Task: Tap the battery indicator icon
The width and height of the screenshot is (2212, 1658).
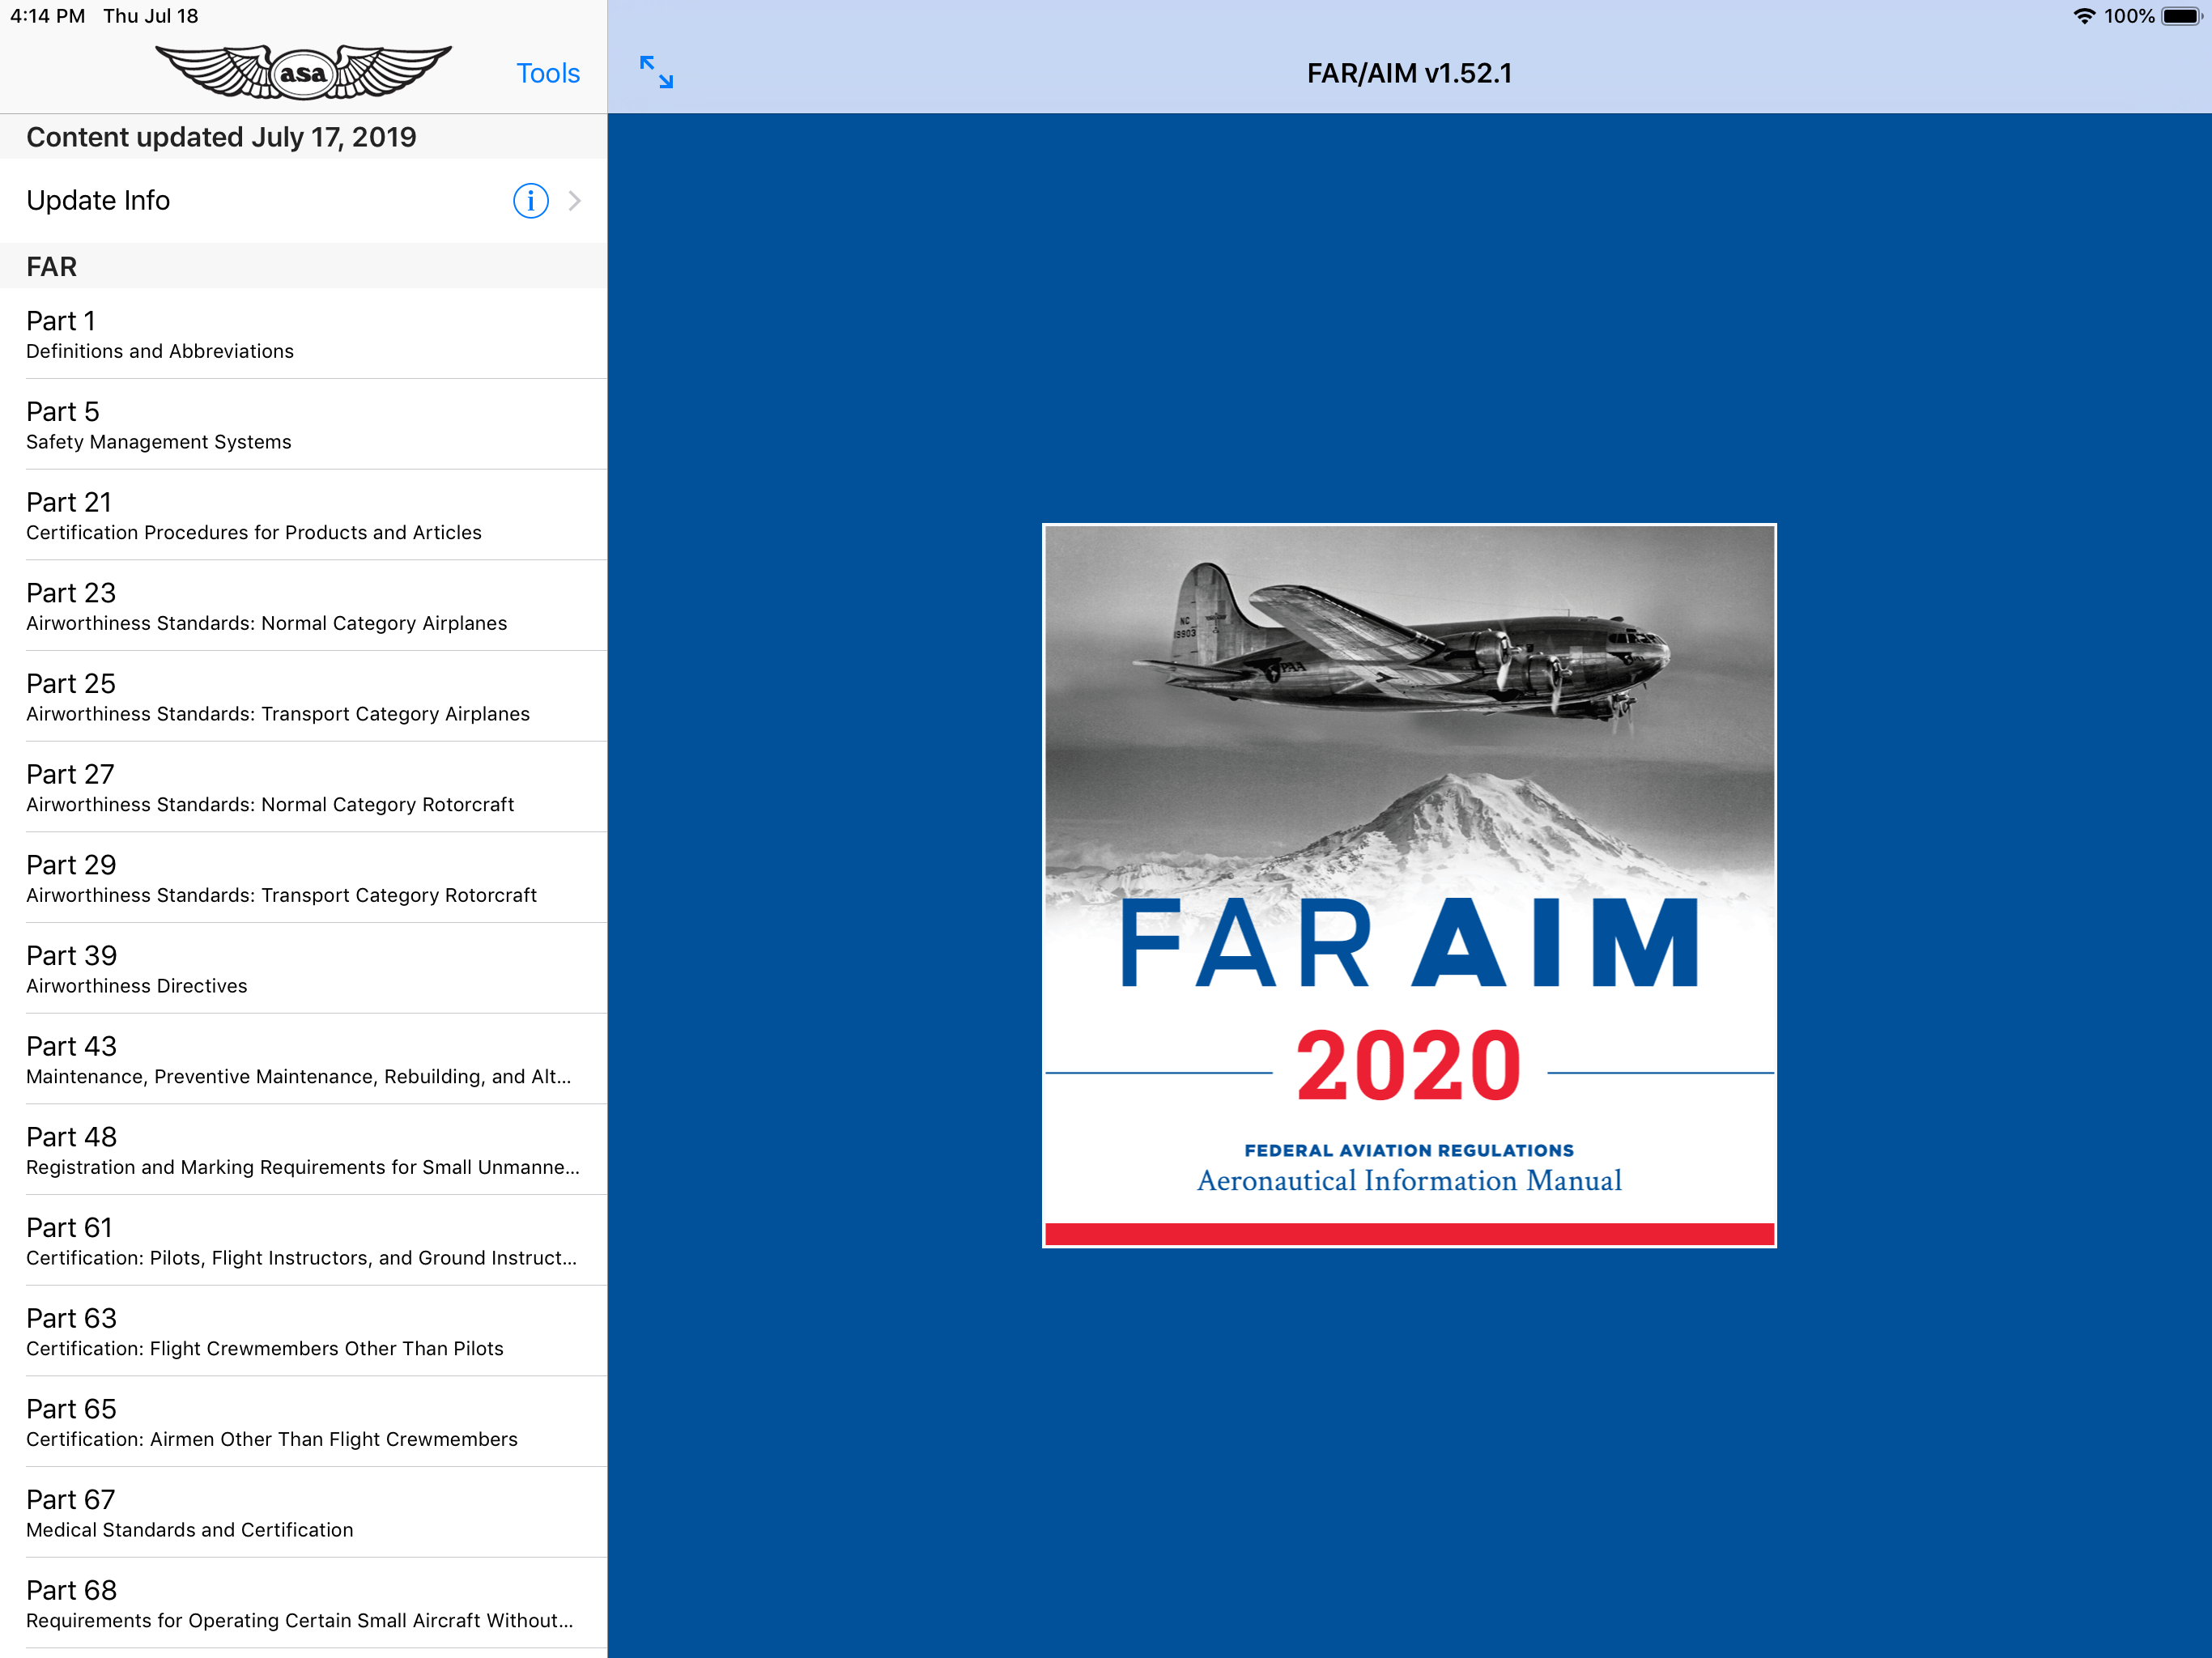Action: (2180, 16)
